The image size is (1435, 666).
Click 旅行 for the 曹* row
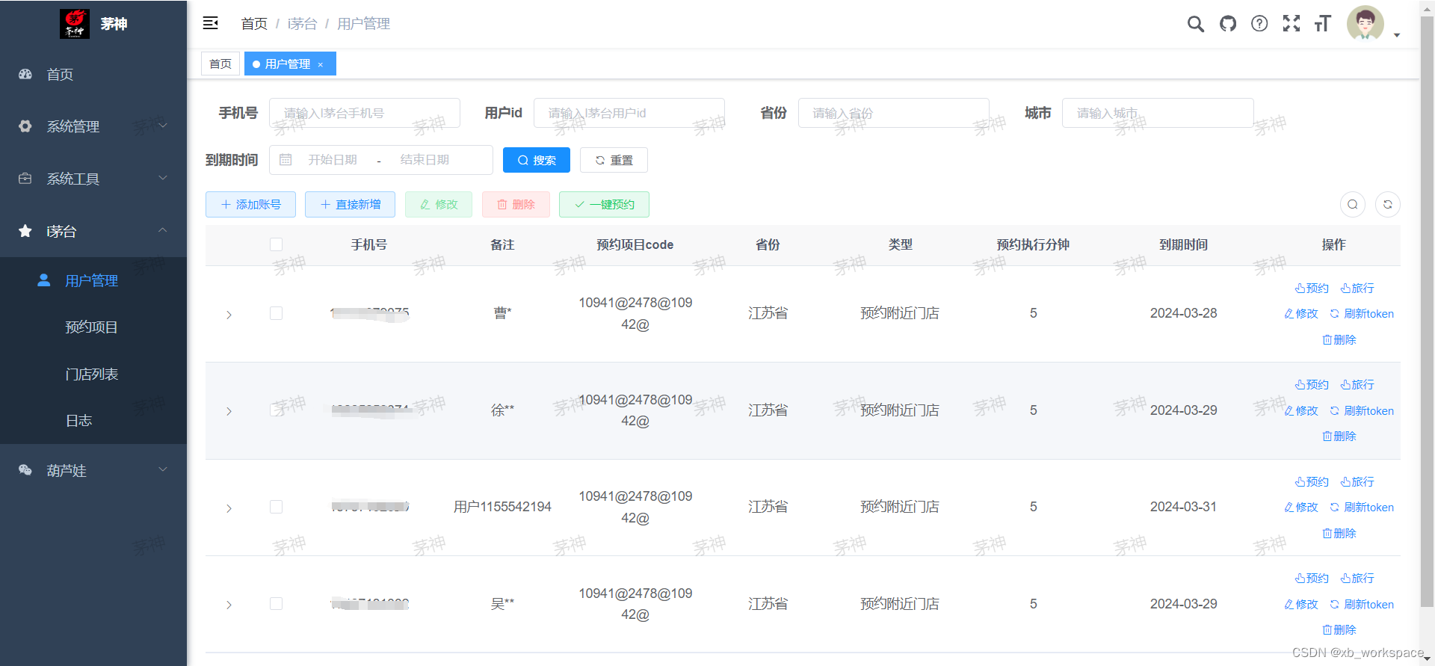pos(1357,288)
